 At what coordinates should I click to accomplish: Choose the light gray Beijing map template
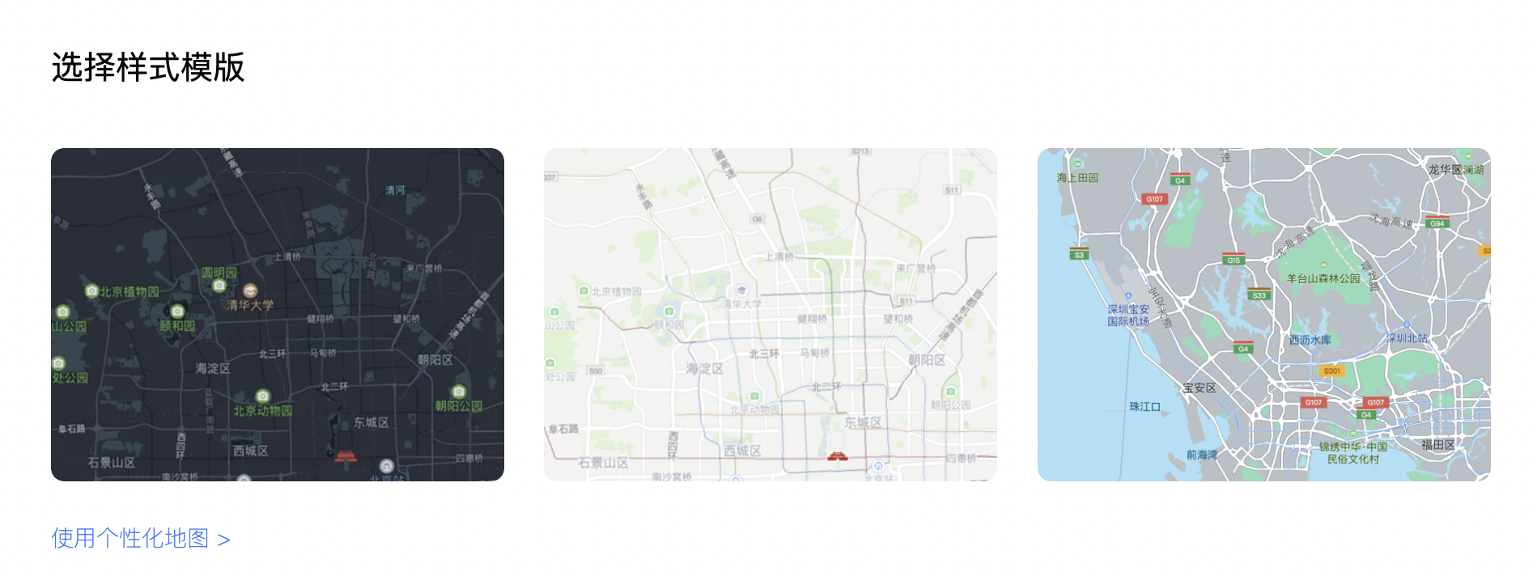[x=771, y=315]
